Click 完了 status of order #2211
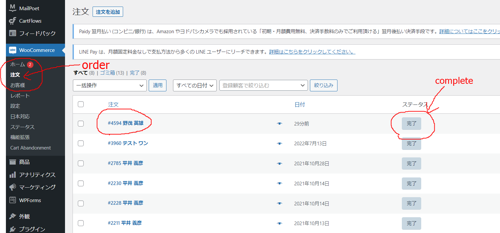Screen dimensions: 500x233 pyautogui.click(x=411, y=223)
